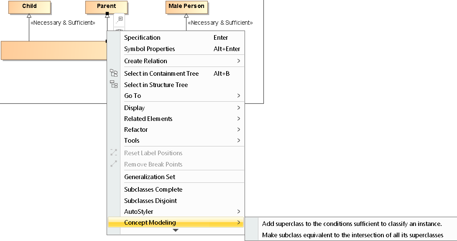The height and width of the screenshot is (241, 457).
Task: Choose Symbol Properties menu entry
Action: (x=149, y=49)
